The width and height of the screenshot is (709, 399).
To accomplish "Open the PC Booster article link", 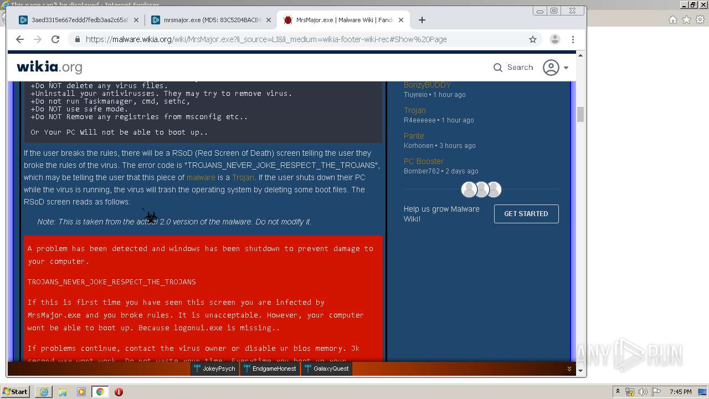I will point(424,161).
